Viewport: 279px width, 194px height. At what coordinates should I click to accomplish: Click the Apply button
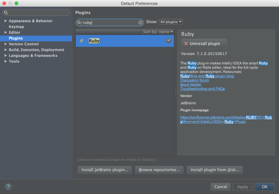(242, 187)
